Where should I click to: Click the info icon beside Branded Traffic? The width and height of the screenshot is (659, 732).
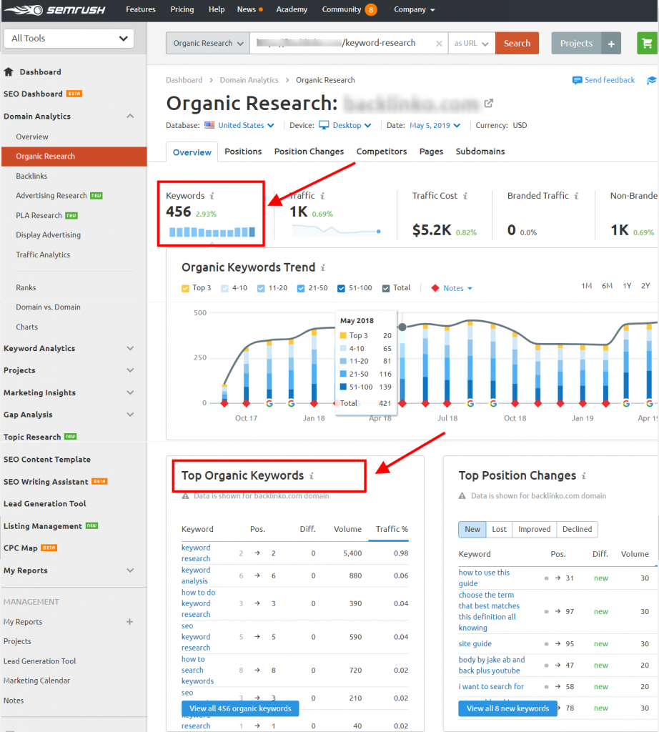[x=576, y=196]
